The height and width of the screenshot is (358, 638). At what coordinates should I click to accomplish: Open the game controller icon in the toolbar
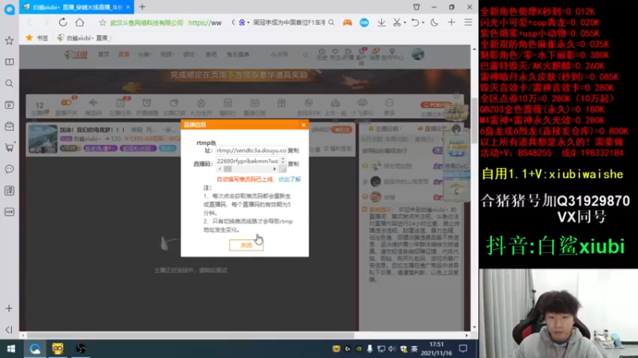point(347,23)
